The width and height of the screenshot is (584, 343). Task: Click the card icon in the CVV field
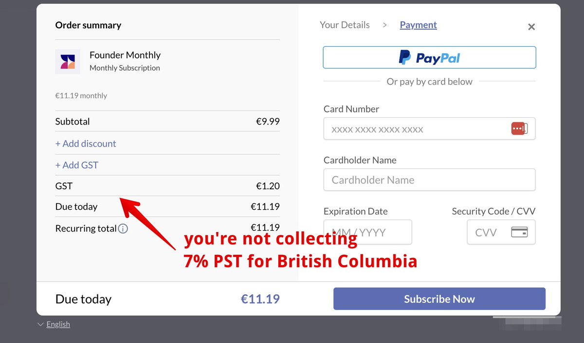pyautogui.click(x=519, y=232)
